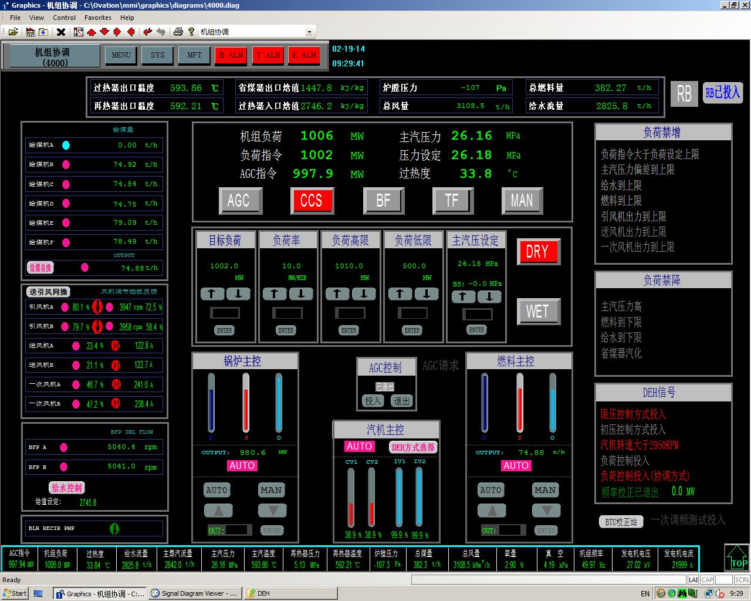Click the open folder toolbar icon
Viewport: 751px width, 601px height.
click(x=13, y=32)
